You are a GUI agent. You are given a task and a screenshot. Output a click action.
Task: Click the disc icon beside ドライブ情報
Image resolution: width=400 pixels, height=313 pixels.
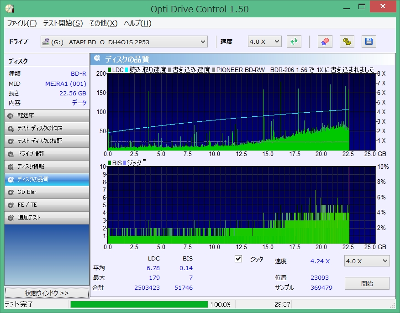(x=11, y=154)
